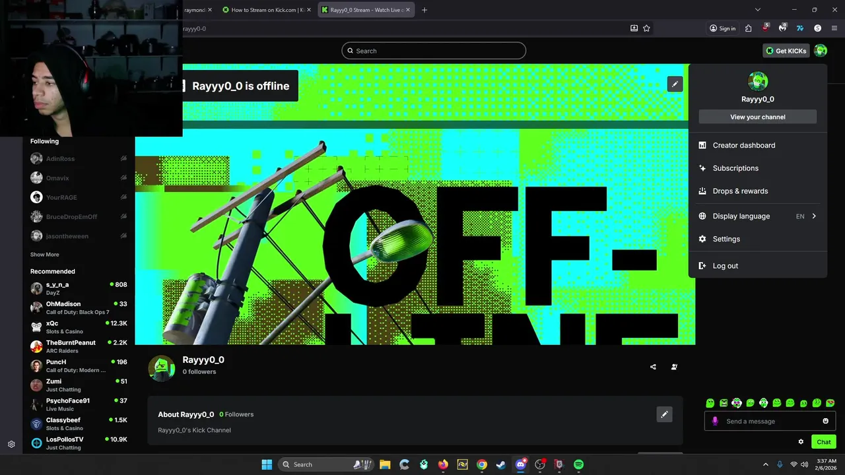Open OBS Studio from the taskbar
This screenshot has height=475, width=845.
click(540, 464)
